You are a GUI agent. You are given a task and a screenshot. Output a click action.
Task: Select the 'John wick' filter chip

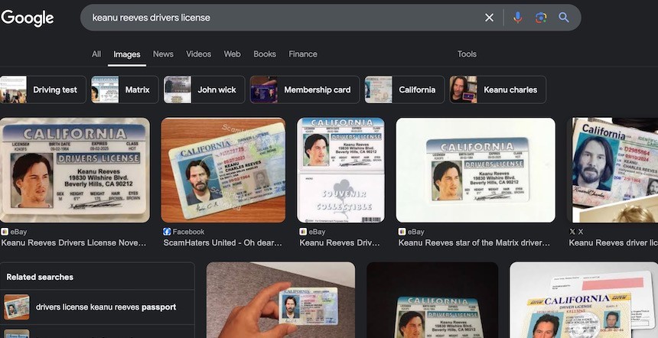(204, 89)
